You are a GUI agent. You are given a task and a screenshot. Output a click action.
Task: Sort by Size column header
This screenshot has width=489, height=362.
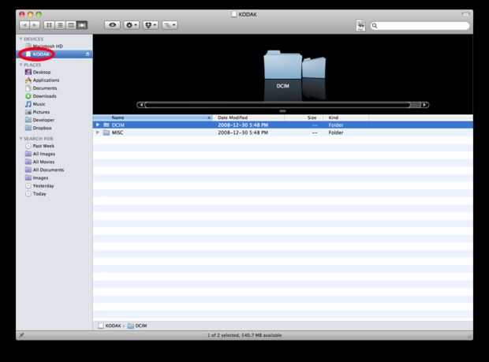click(x=304, y=118)
